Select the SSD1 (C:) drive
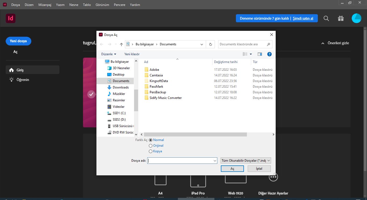The height and width of the screenshot is (200, 367). pyautogui.click(x=116, y=113)
